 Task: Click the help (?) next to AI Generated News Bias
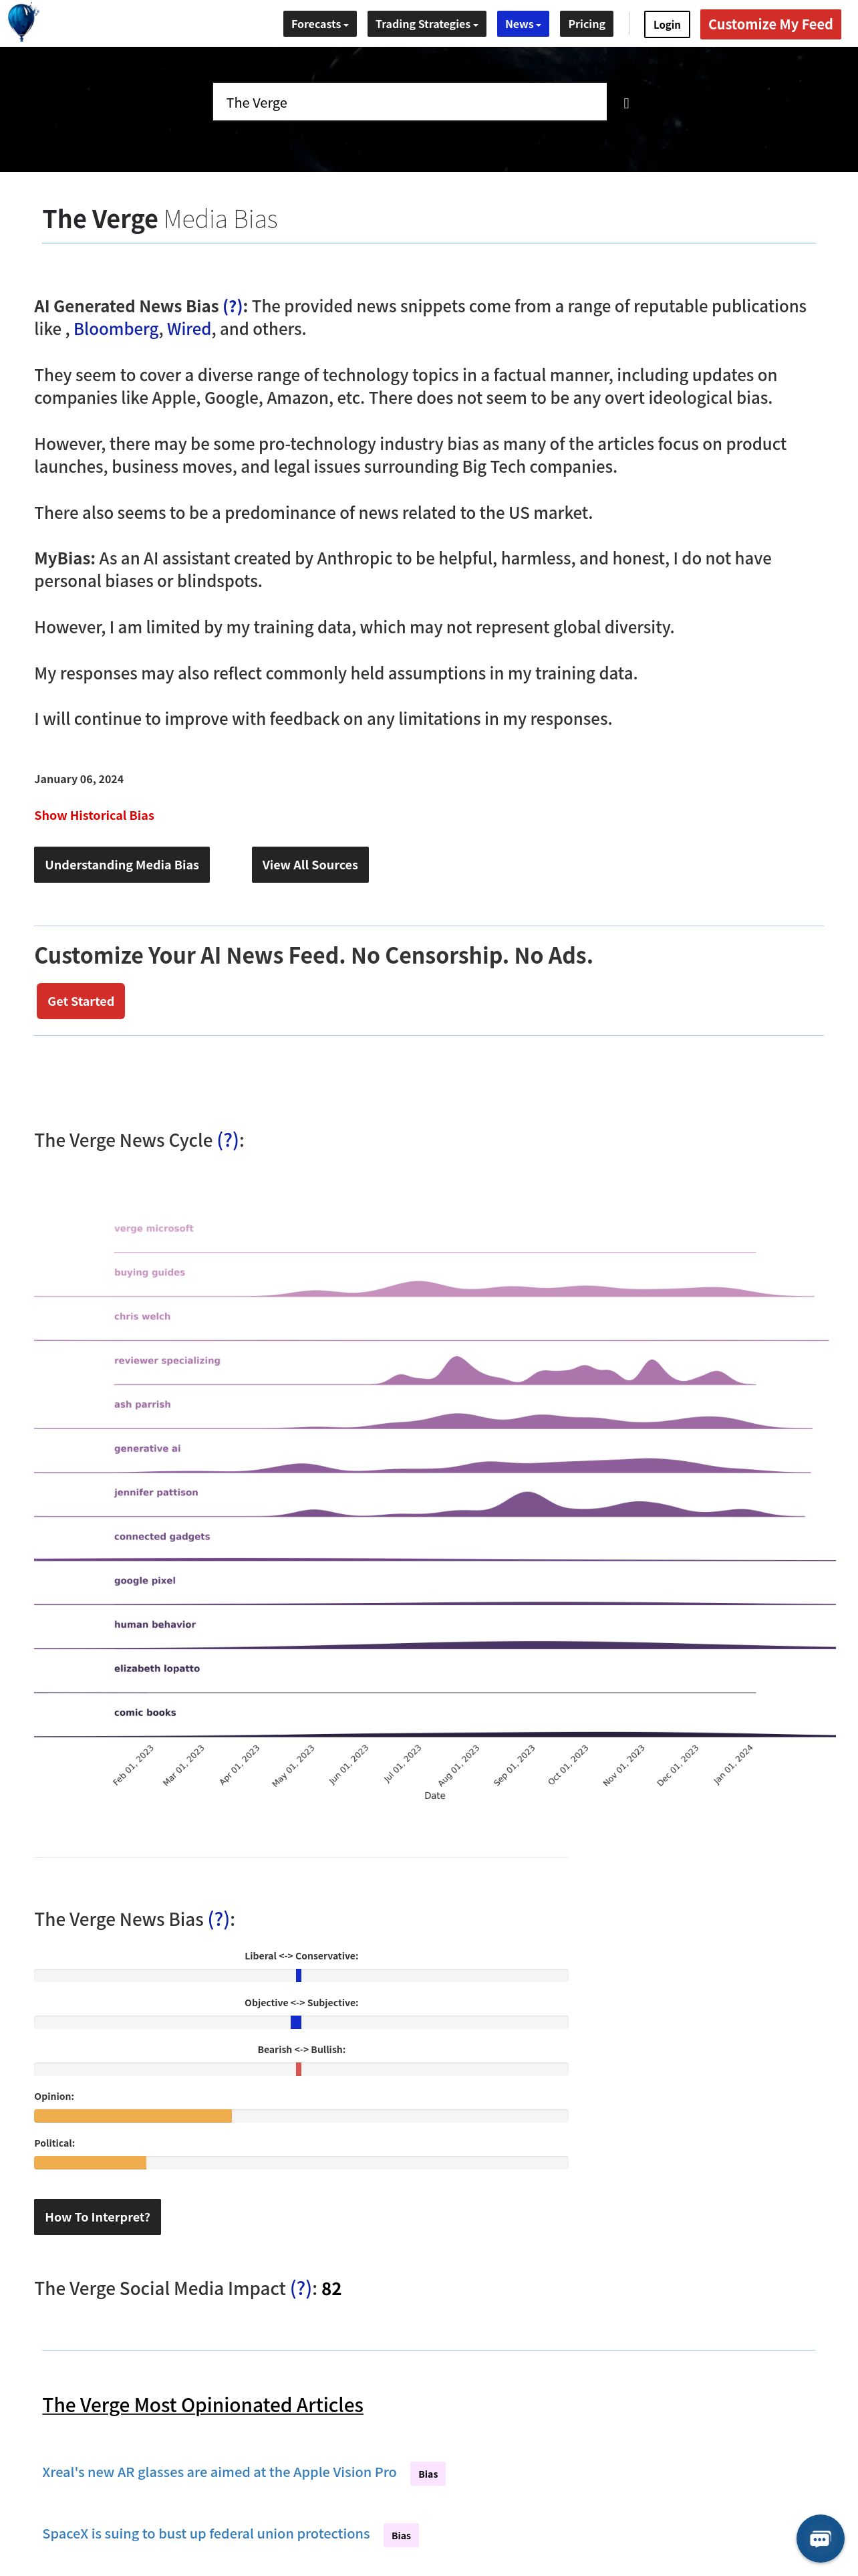(233, 306)
